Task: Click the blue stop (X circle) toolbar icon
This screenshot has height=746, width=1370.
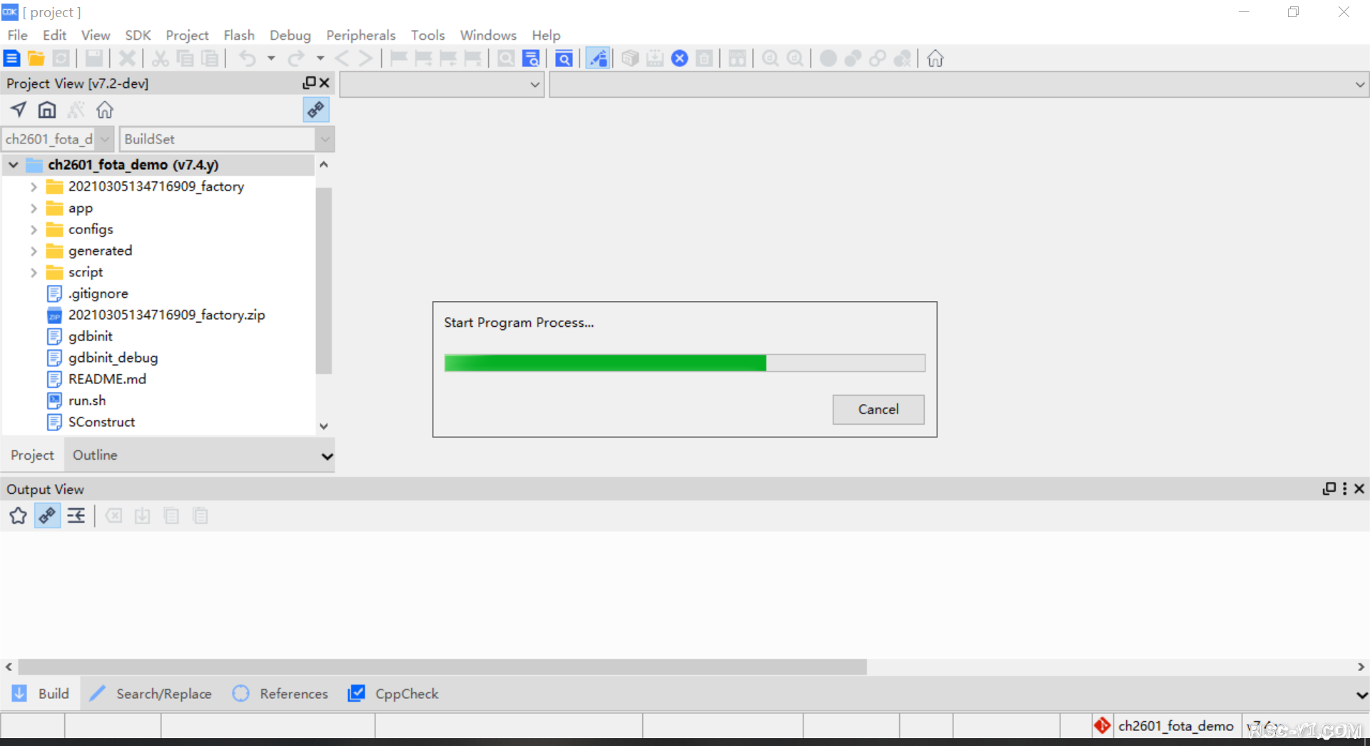Action: click(679, 59)
